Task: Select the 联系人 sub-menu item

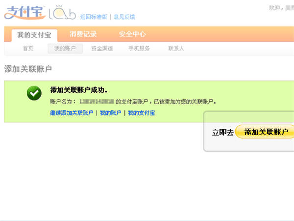Action: (176, 49)
